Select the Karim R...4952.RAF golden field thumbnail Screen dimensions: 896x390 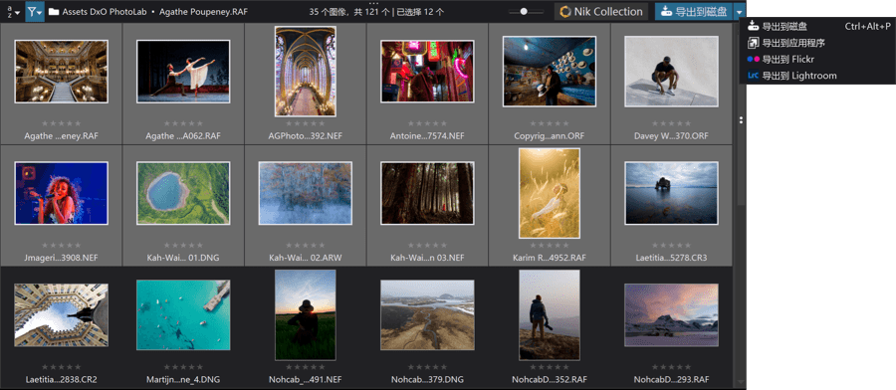550,193
